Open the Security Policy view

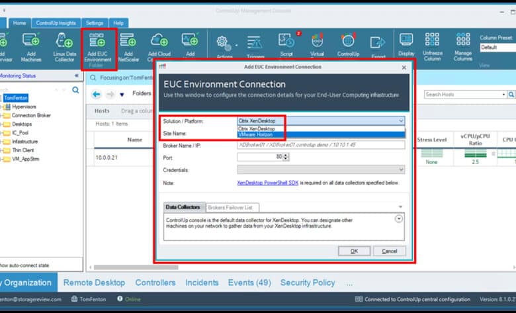click(x=308, y=283)
